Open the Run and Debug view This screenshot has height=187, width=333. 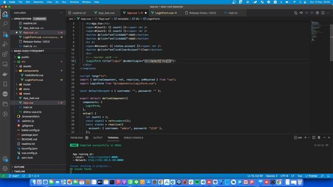point(5,44)
